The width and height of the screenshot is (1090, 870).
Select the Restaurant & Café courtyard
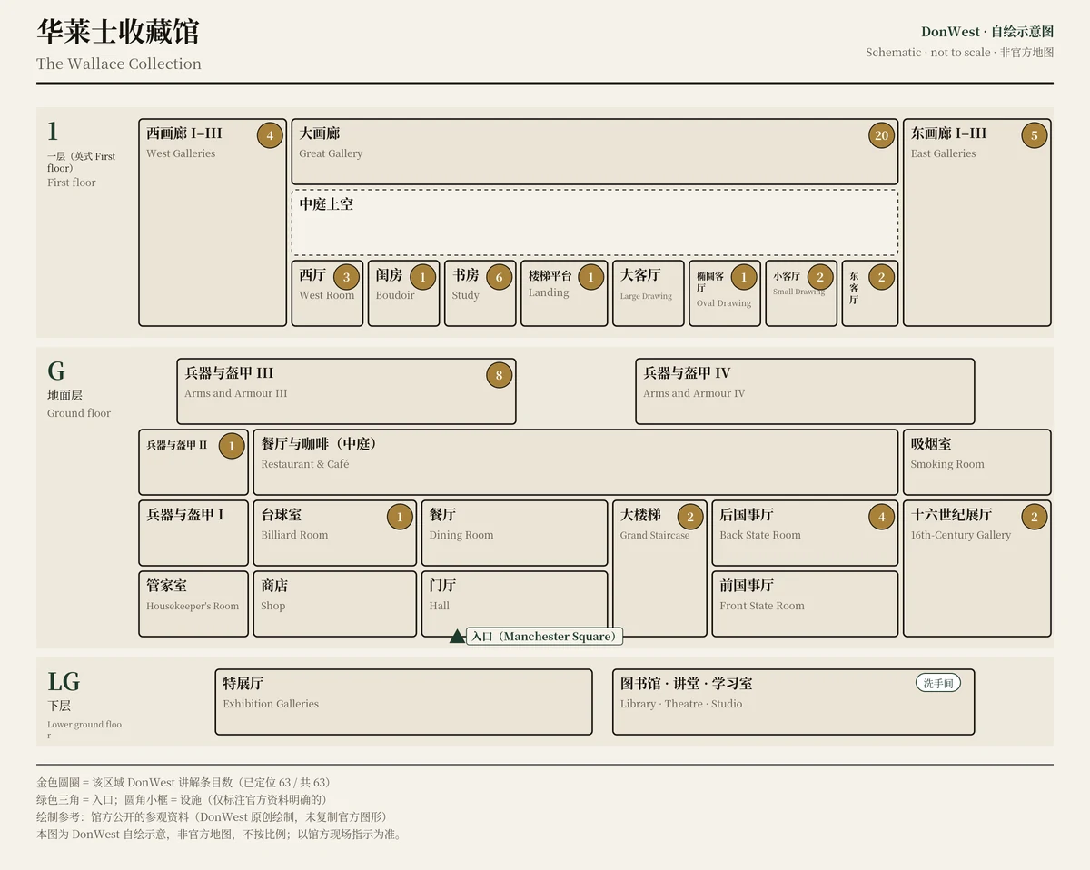coord(575,462)
